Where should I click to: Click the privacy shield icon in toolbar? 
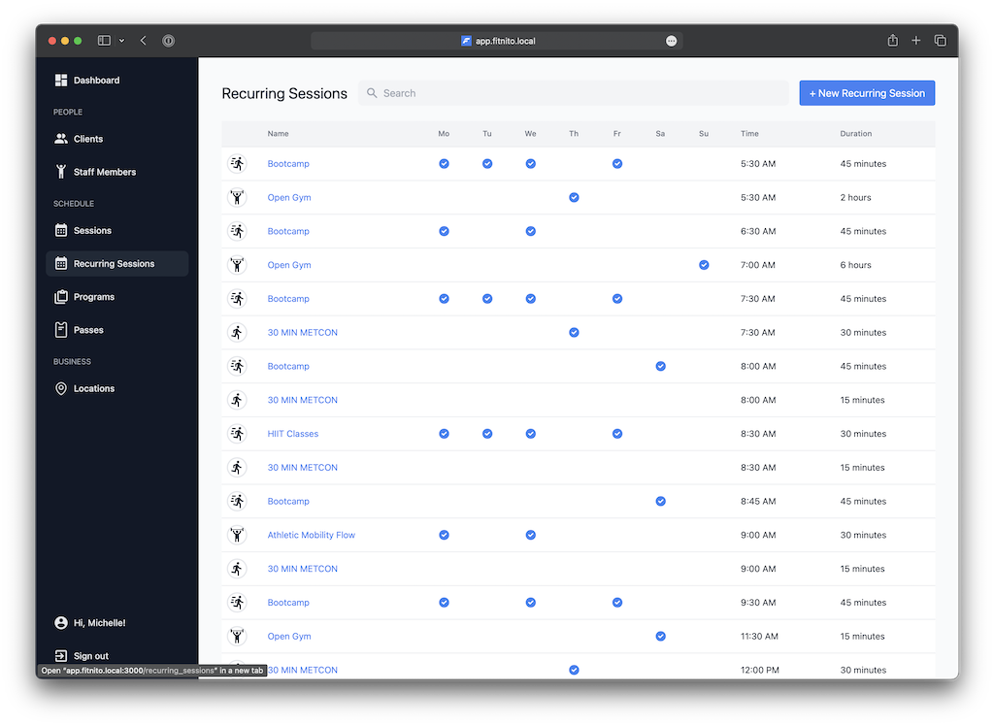[168, 41]
